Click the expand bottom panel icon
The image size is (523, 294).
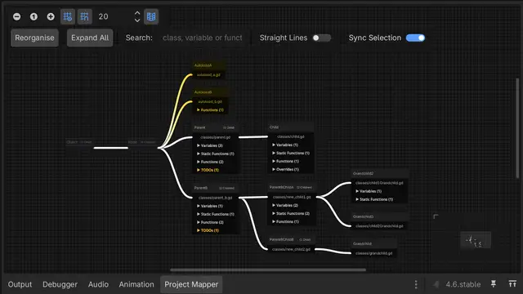tap(512, 284)
